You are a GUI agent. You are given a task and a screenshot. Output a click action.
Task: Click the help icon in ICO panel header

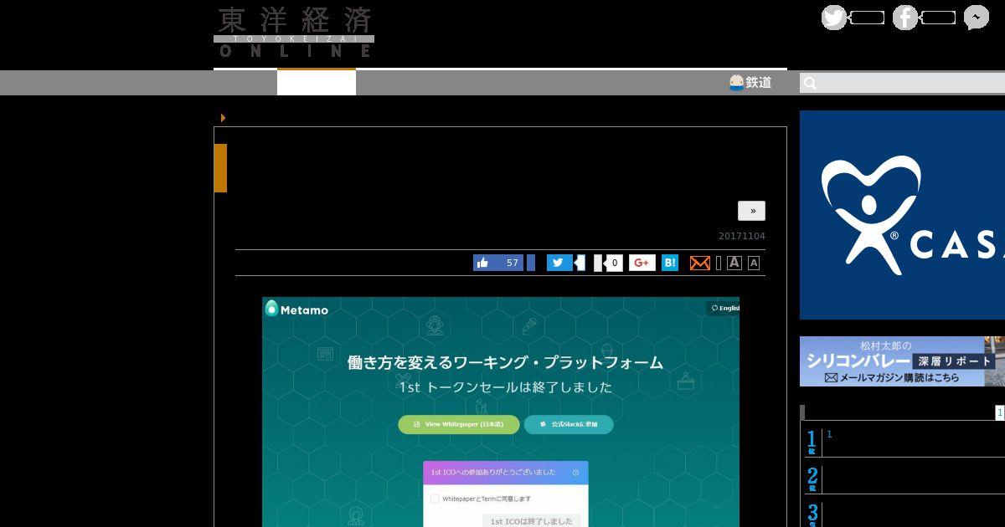[x=575, y=473]
